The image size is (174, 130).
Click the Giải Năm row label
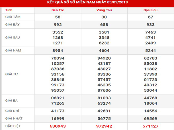tap(13, 50)
